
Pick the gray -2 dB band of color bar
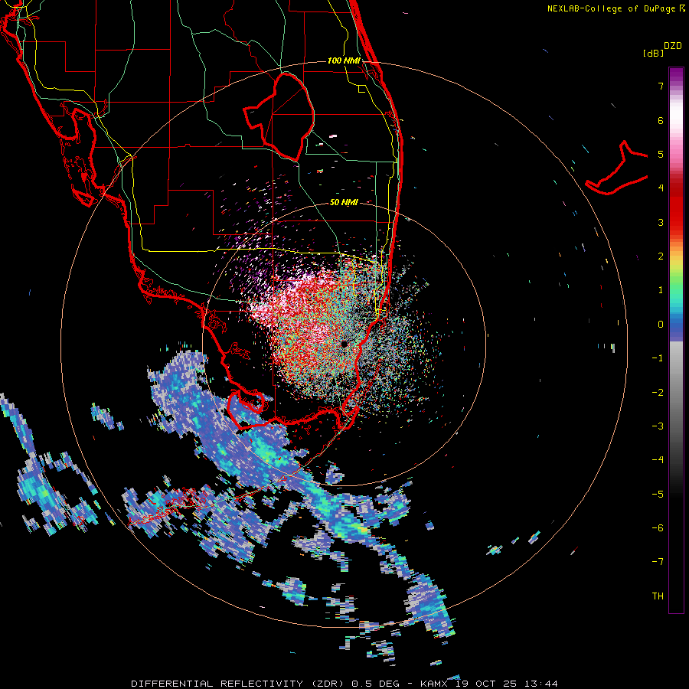[676, 392]
